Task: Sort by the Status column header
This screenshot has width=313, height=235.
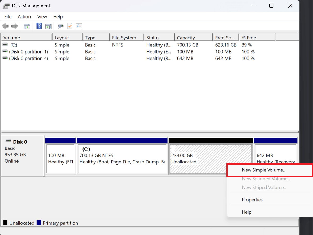Action: (159, 37)
